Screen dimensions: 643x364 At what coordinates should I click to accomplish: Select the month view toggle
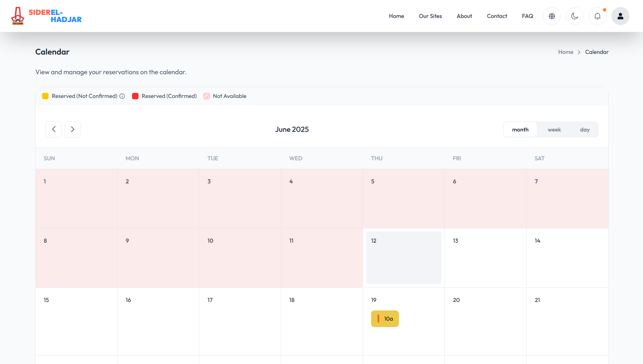520,129
